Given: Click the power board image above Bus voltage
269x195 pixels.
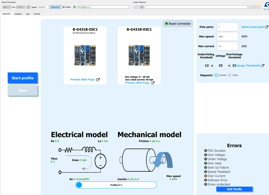Looking at the screenshot, I should click(139, 55).
